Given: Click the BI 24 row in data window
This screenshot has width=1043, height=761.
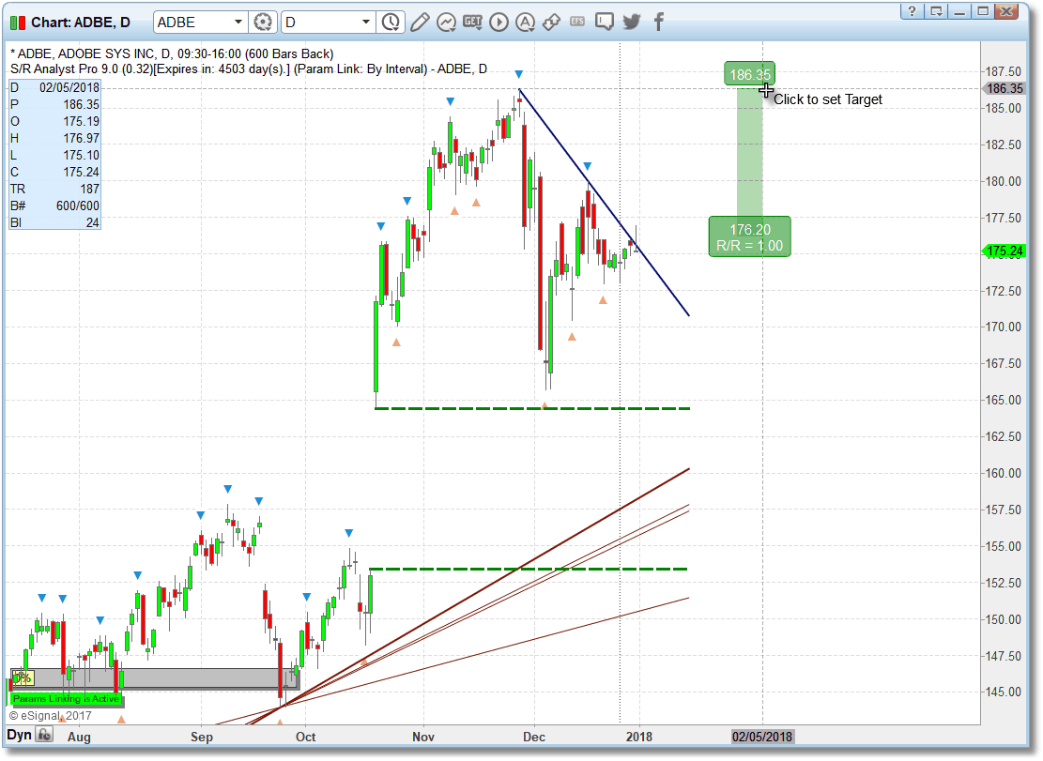Looking at the screenshot, I should 54,222.
